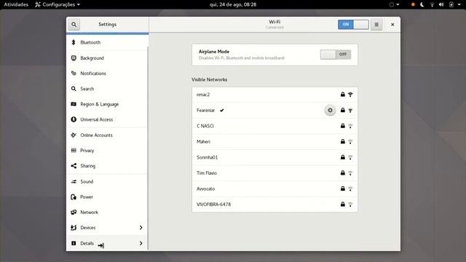Connect to the Avvocato network
Image resolution: width=466 pixels, height=262 pixels.
point(275,188)
